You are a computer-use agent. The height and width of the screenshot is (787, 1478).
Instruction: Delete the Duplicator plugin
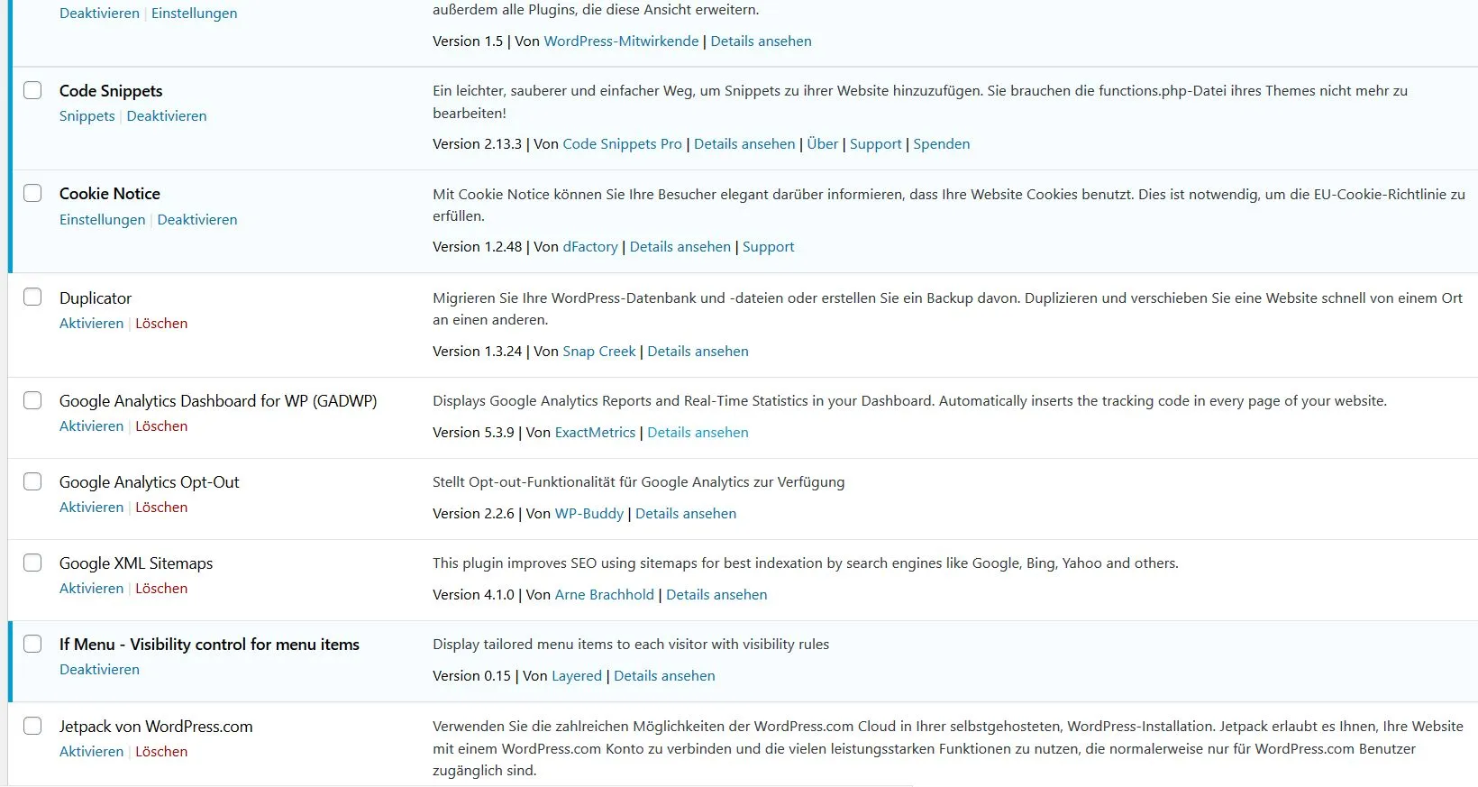(x=161, y=324)
